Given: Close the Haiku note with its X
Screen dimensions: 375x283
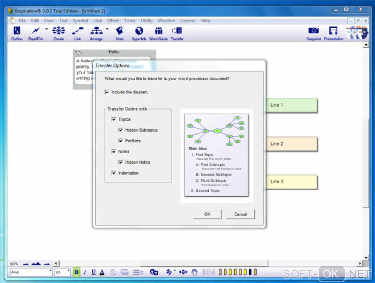Looking at the screenshot, I should (76, 52).
